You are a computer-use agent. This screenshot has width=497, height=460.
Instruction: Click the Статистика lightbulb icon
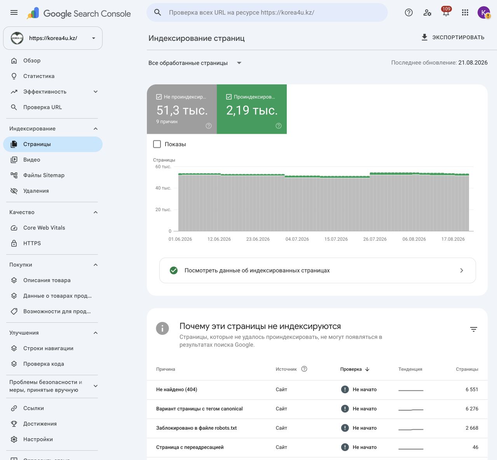[x=14, y=76]
